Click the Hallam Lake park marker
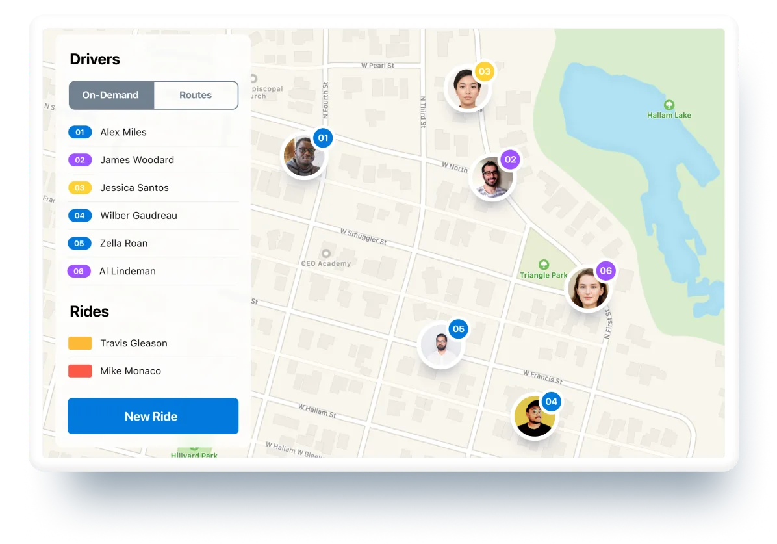 tap(669, 105)
